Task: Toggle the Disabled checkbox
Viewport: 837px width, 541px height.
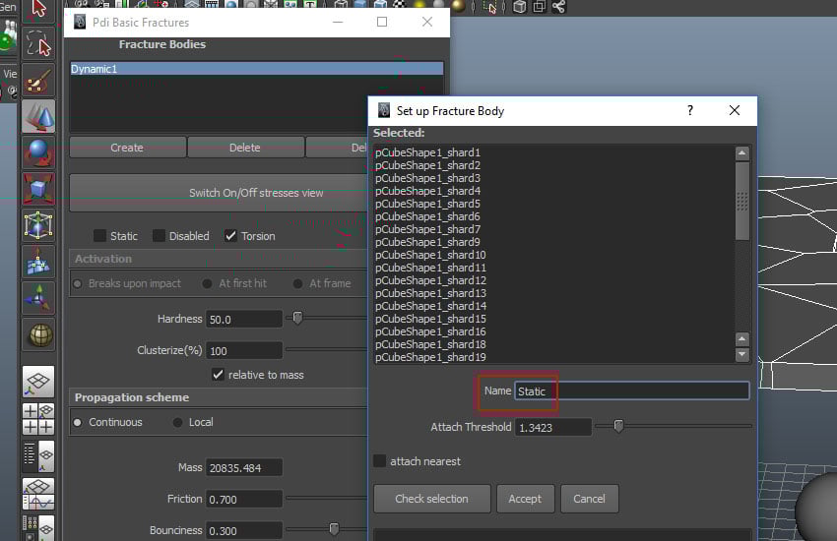Action: coord(159,236)
